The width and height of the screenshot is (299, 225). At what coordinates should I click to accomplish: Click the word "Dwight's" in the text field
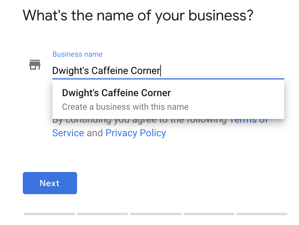pyautogui.click(x=71, y=71)
